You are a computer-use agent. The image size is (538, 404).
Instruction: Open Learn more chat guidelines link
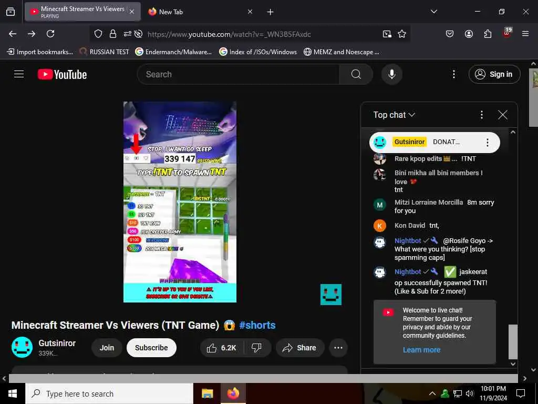click(x=422, y=350)
